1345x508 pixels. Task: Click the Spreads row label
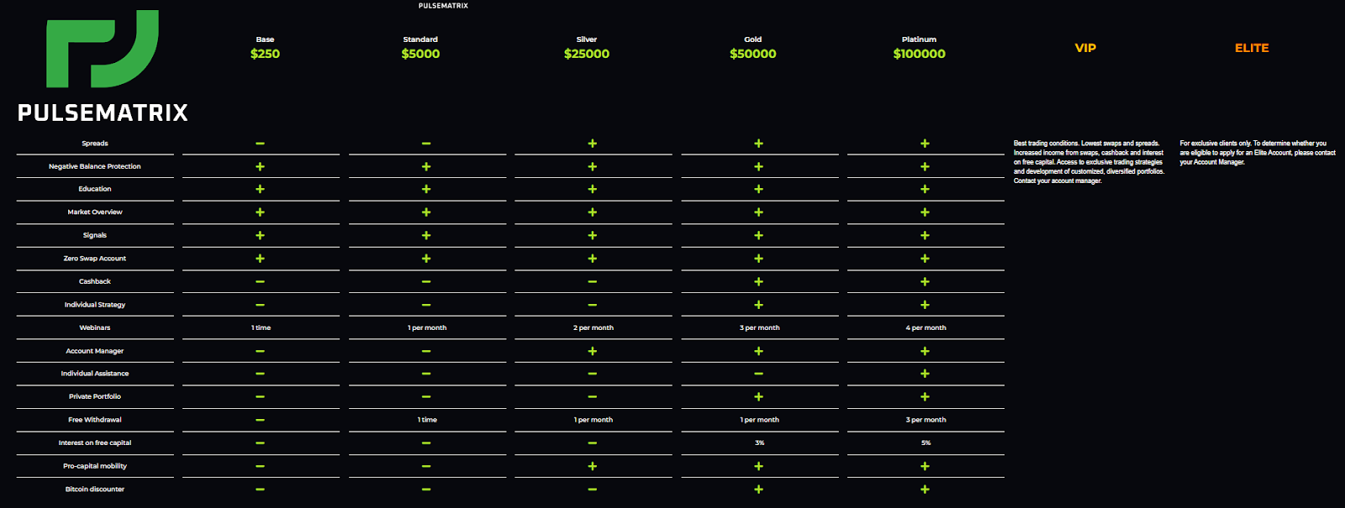click(x=95, y=144)
